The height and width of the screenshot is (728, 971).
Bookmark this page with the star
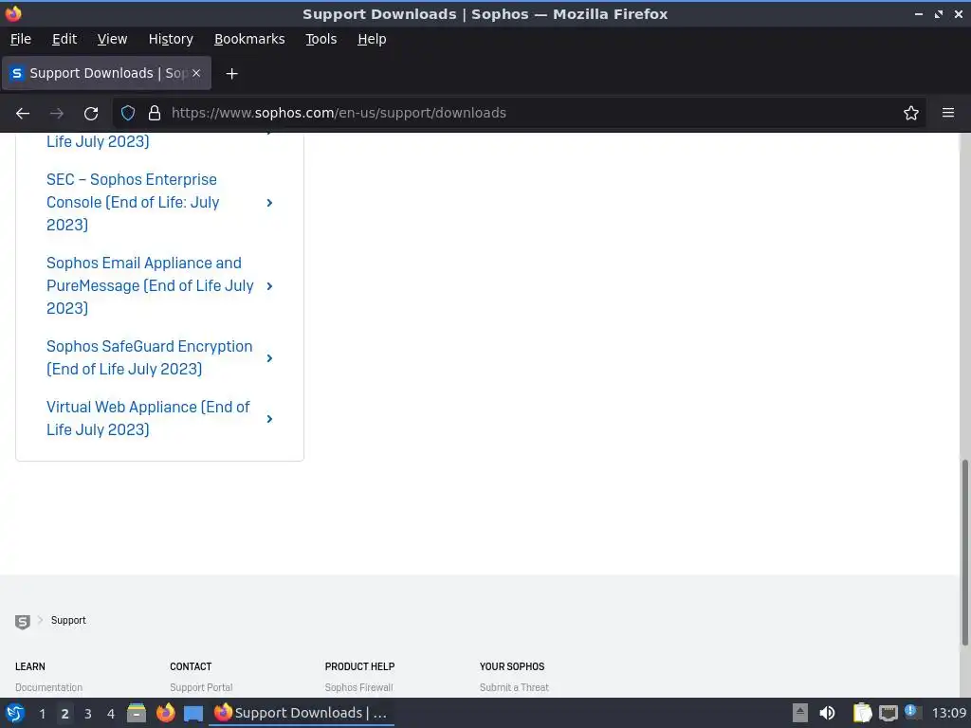tap(911, 113)
